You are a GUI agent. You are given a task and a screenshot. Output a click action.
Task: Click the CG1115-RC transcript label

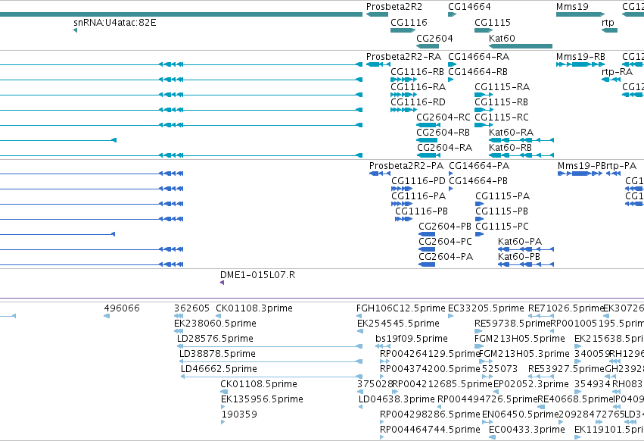pos(502,117)
